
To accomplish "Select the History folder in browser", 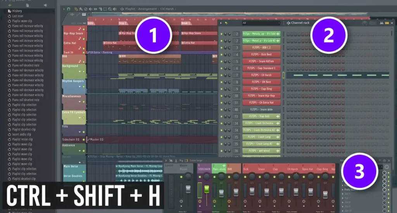I will (x=17, y=11).
